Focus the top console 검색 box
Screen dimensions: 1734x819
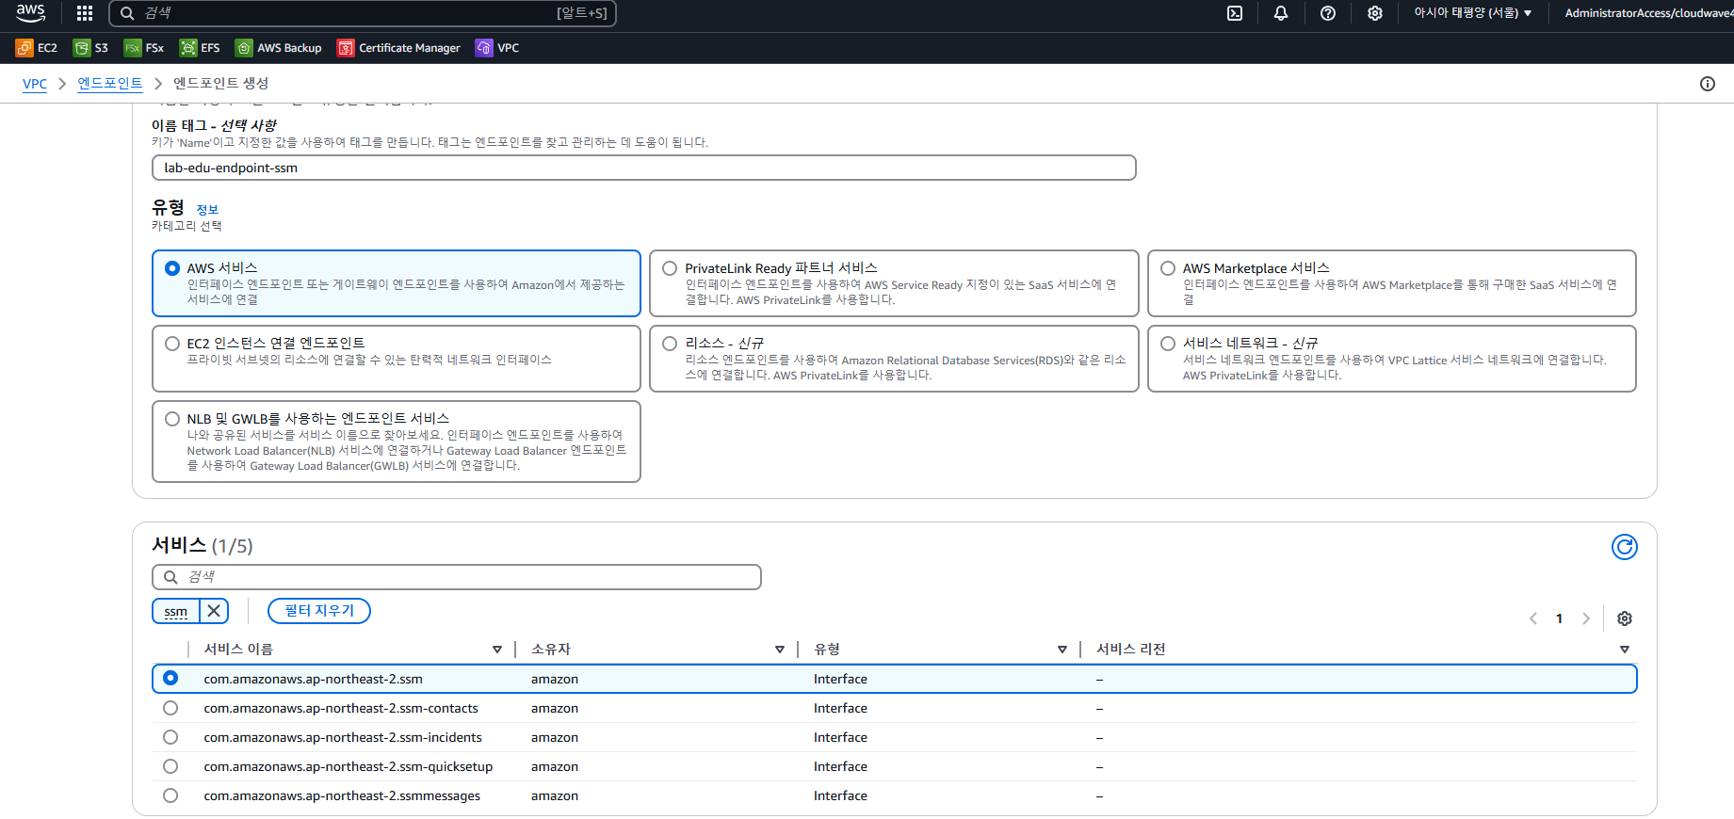(x=363, y=13)
